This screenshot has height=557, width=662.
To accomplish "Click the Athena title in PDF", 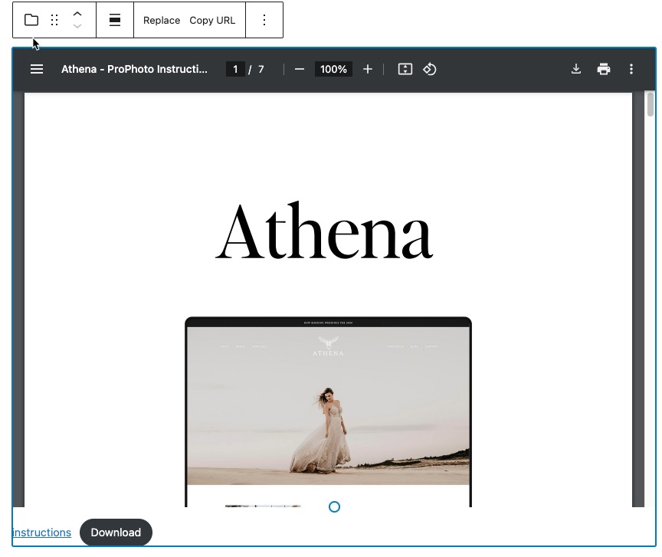I will coord(324,230).
